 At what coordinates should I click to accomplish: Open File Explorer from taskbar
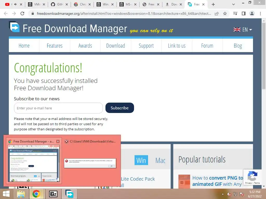21,194
